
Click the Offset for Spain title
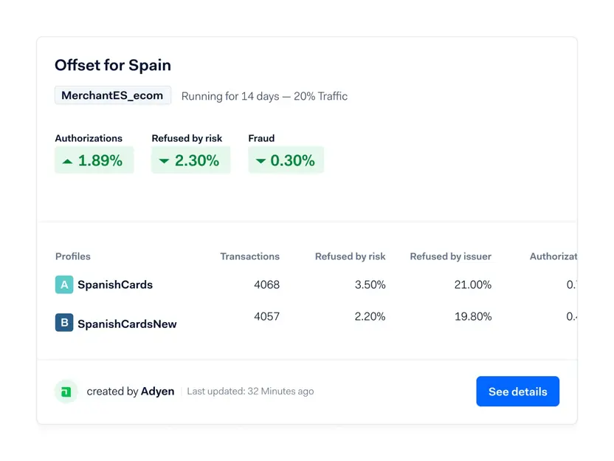click(113, 65)
